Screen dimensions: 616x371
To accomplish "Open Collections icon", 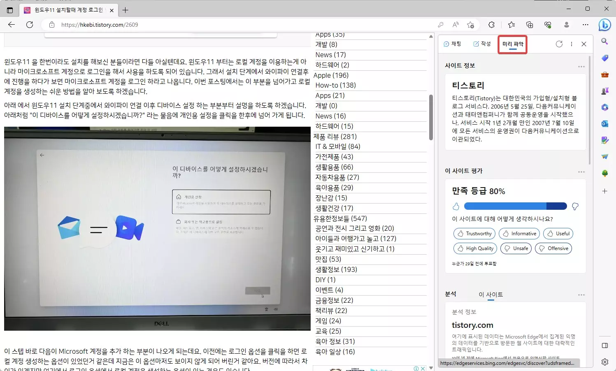I will 530,25.
